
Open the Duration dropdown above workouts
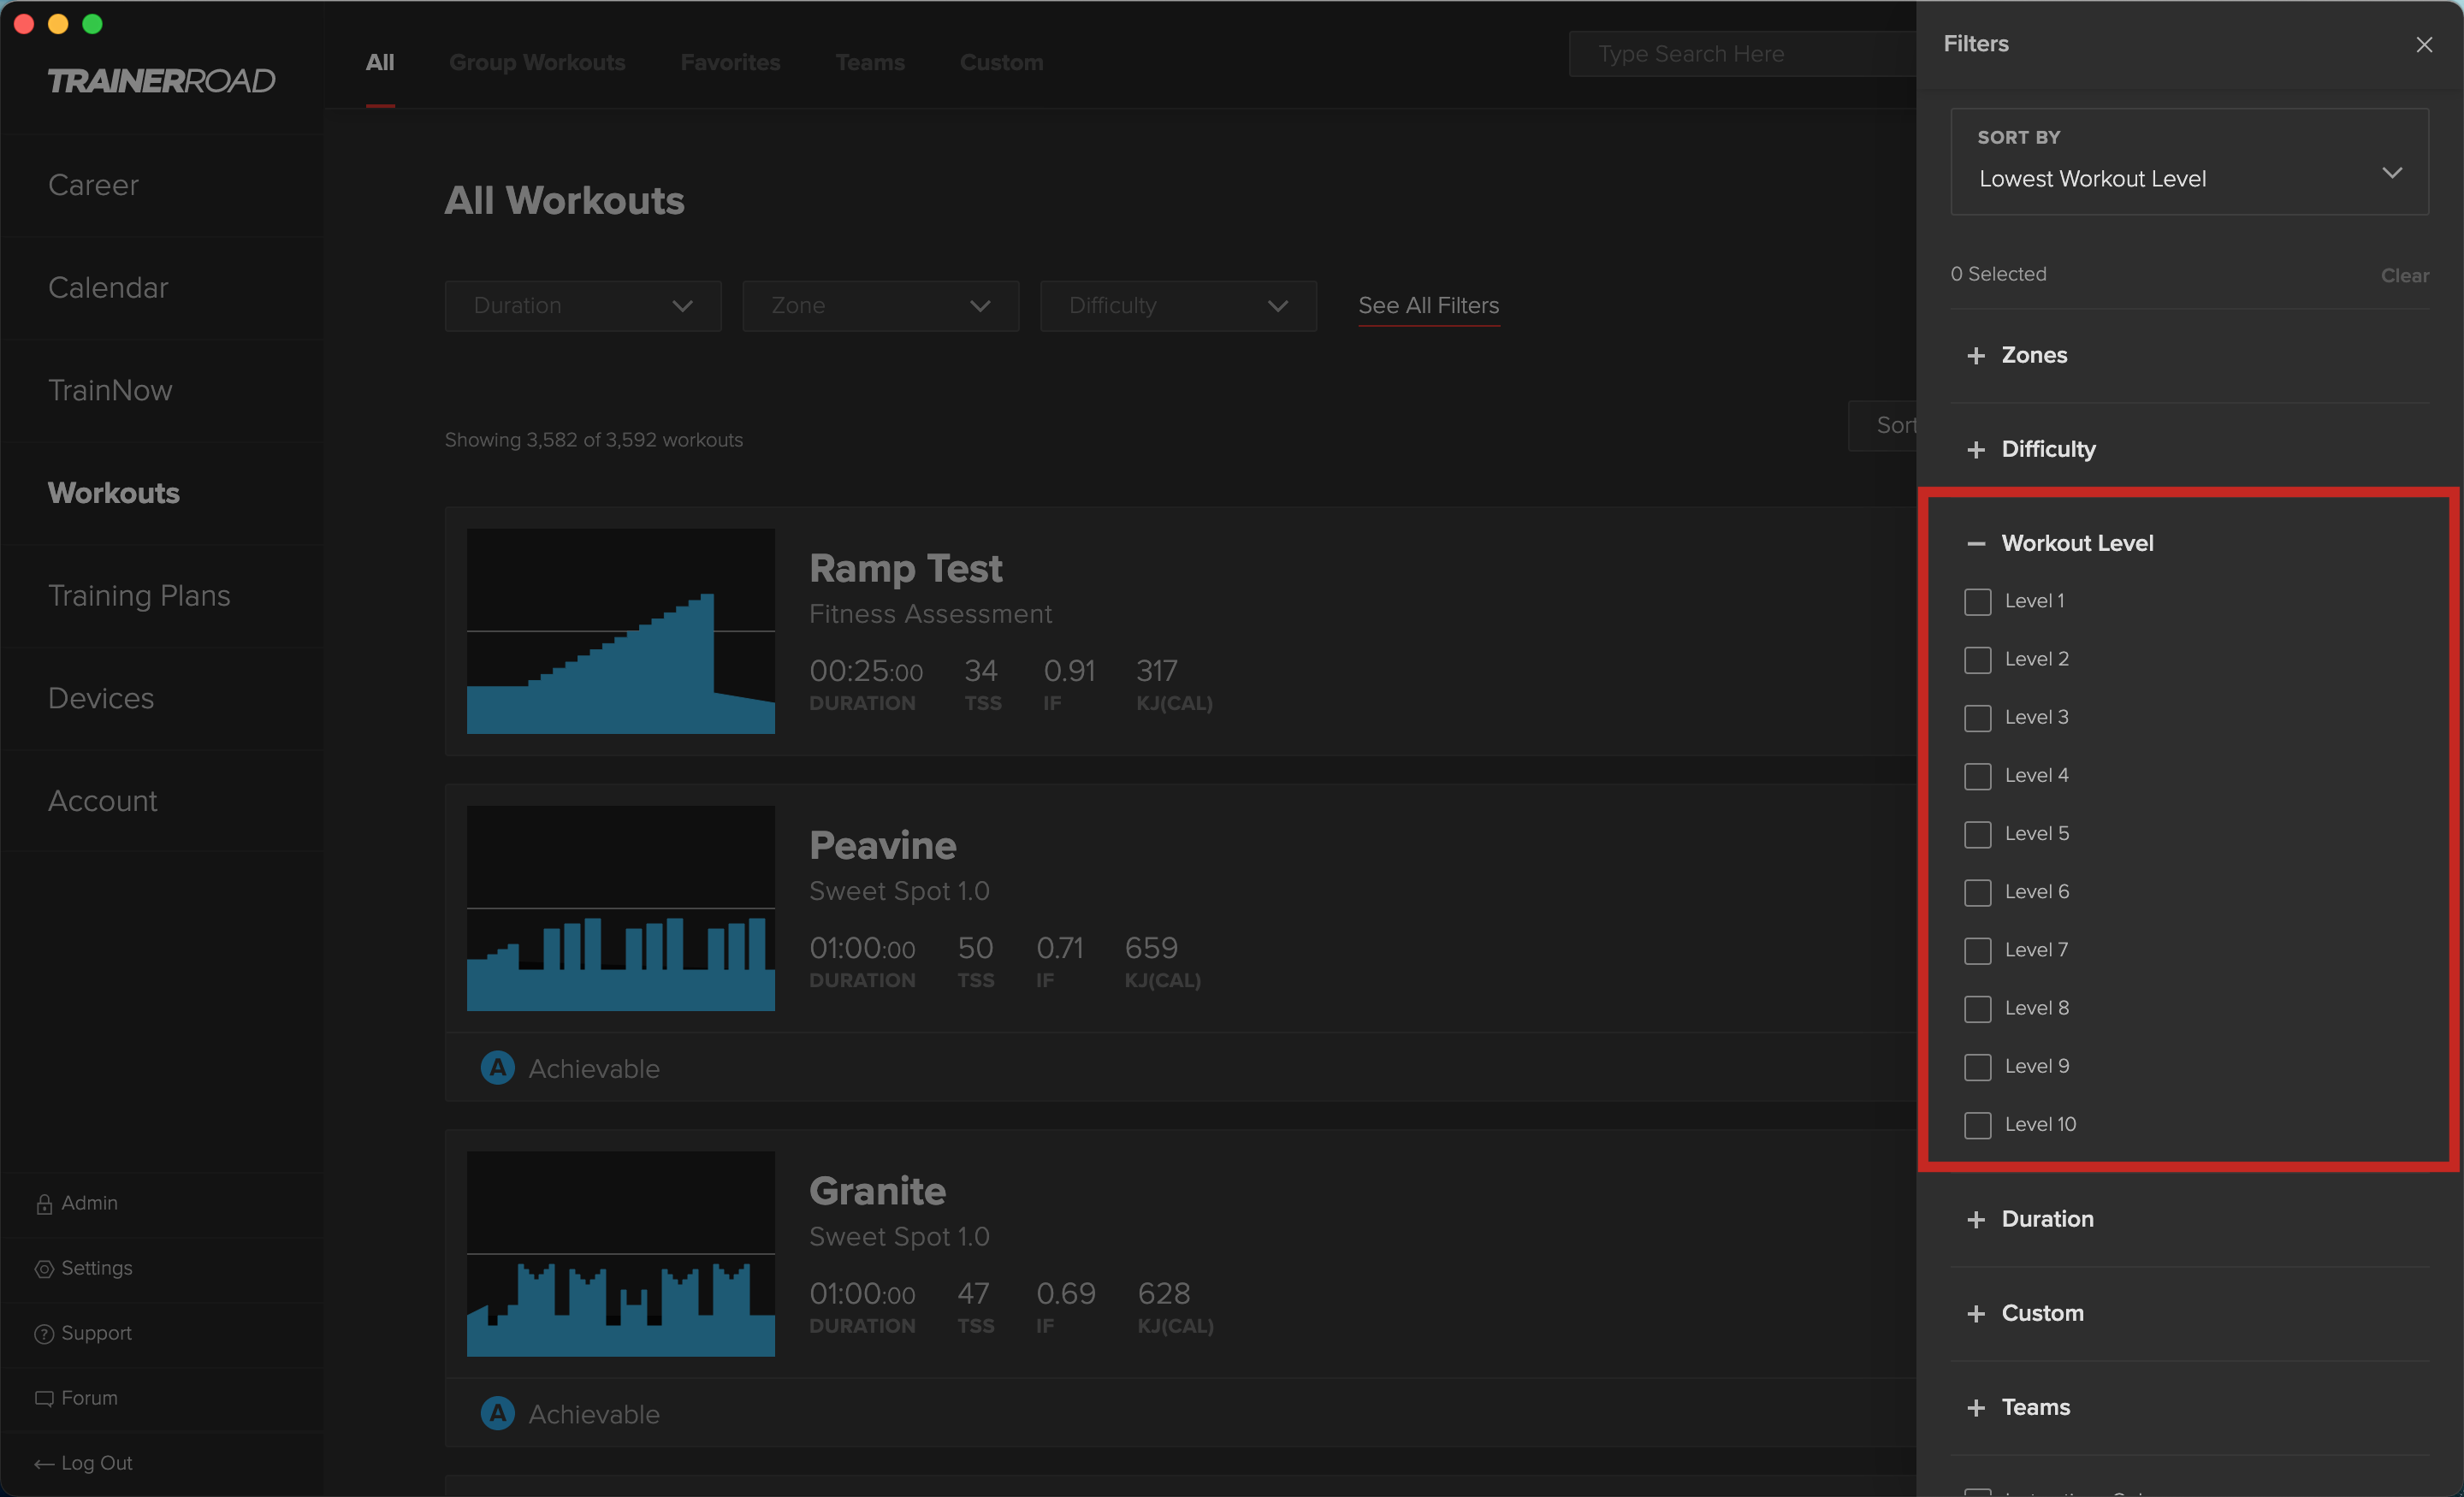pos(583,306)
